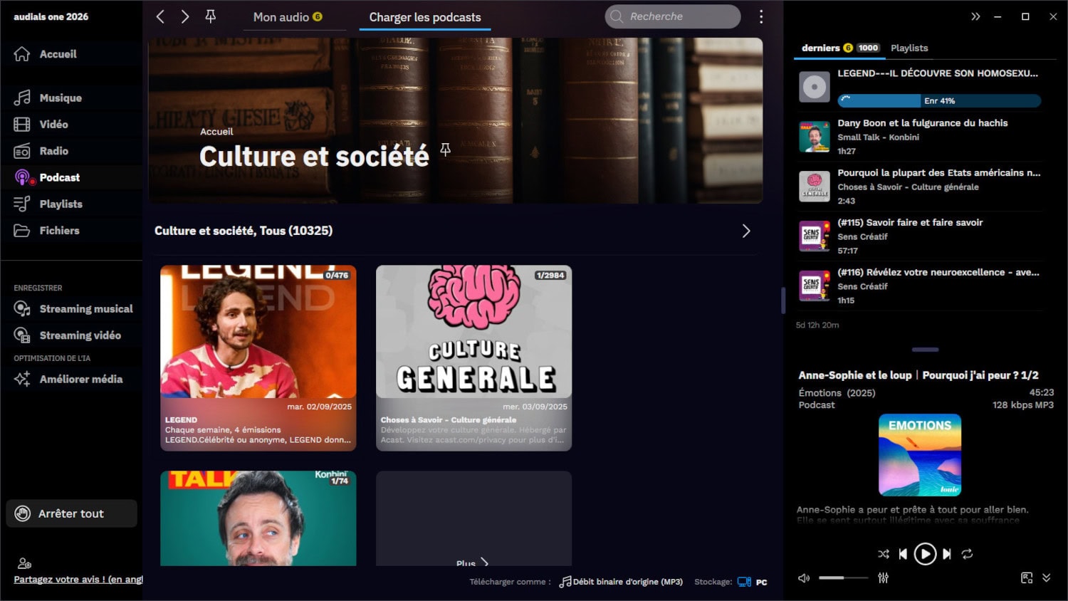Expand the Culture et société, Tous list
The width and height of the screenshot is (1068, 601).
(x=746, y=231)
